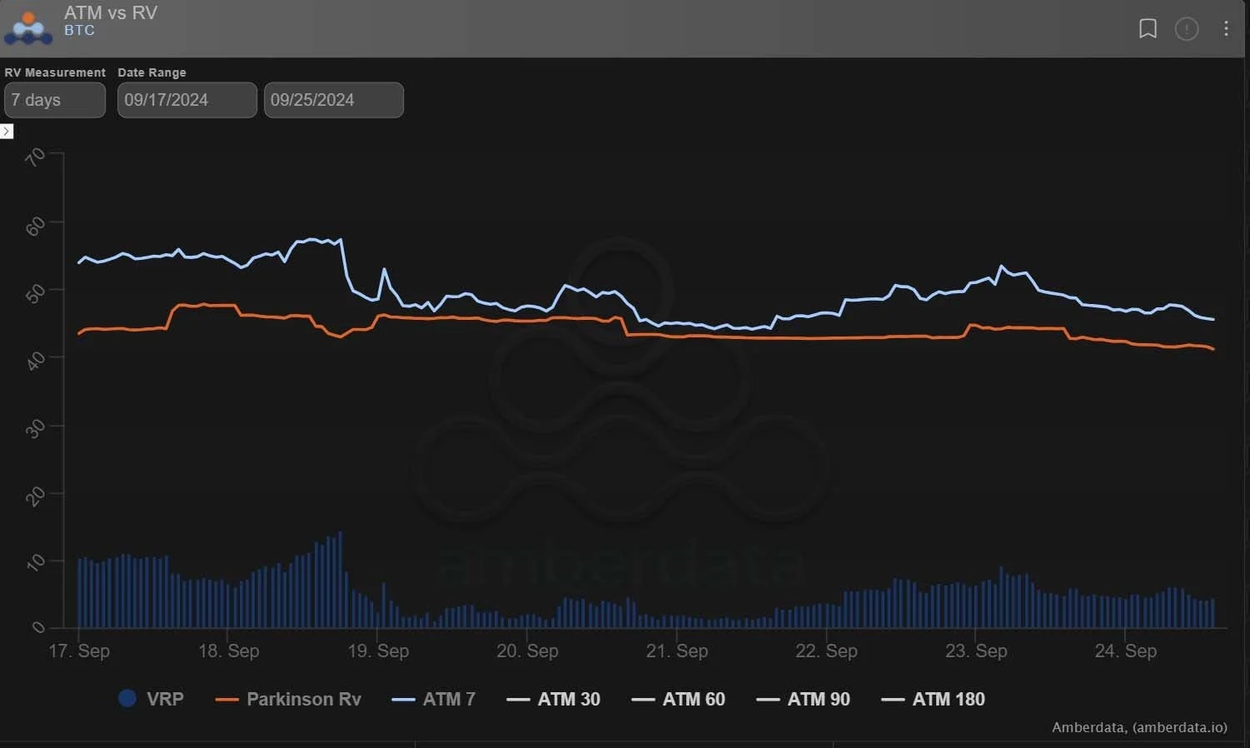The width and height of the screenshot is (1250, 748).
Task: Click the 19. Sep axis label
Action: pyautogui.click(x=378, y=651)
